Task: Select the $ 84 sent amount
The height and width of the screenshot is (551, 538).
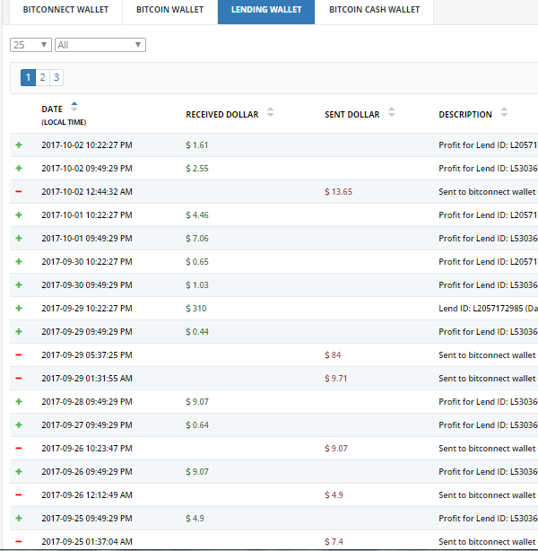Action: 333,354
